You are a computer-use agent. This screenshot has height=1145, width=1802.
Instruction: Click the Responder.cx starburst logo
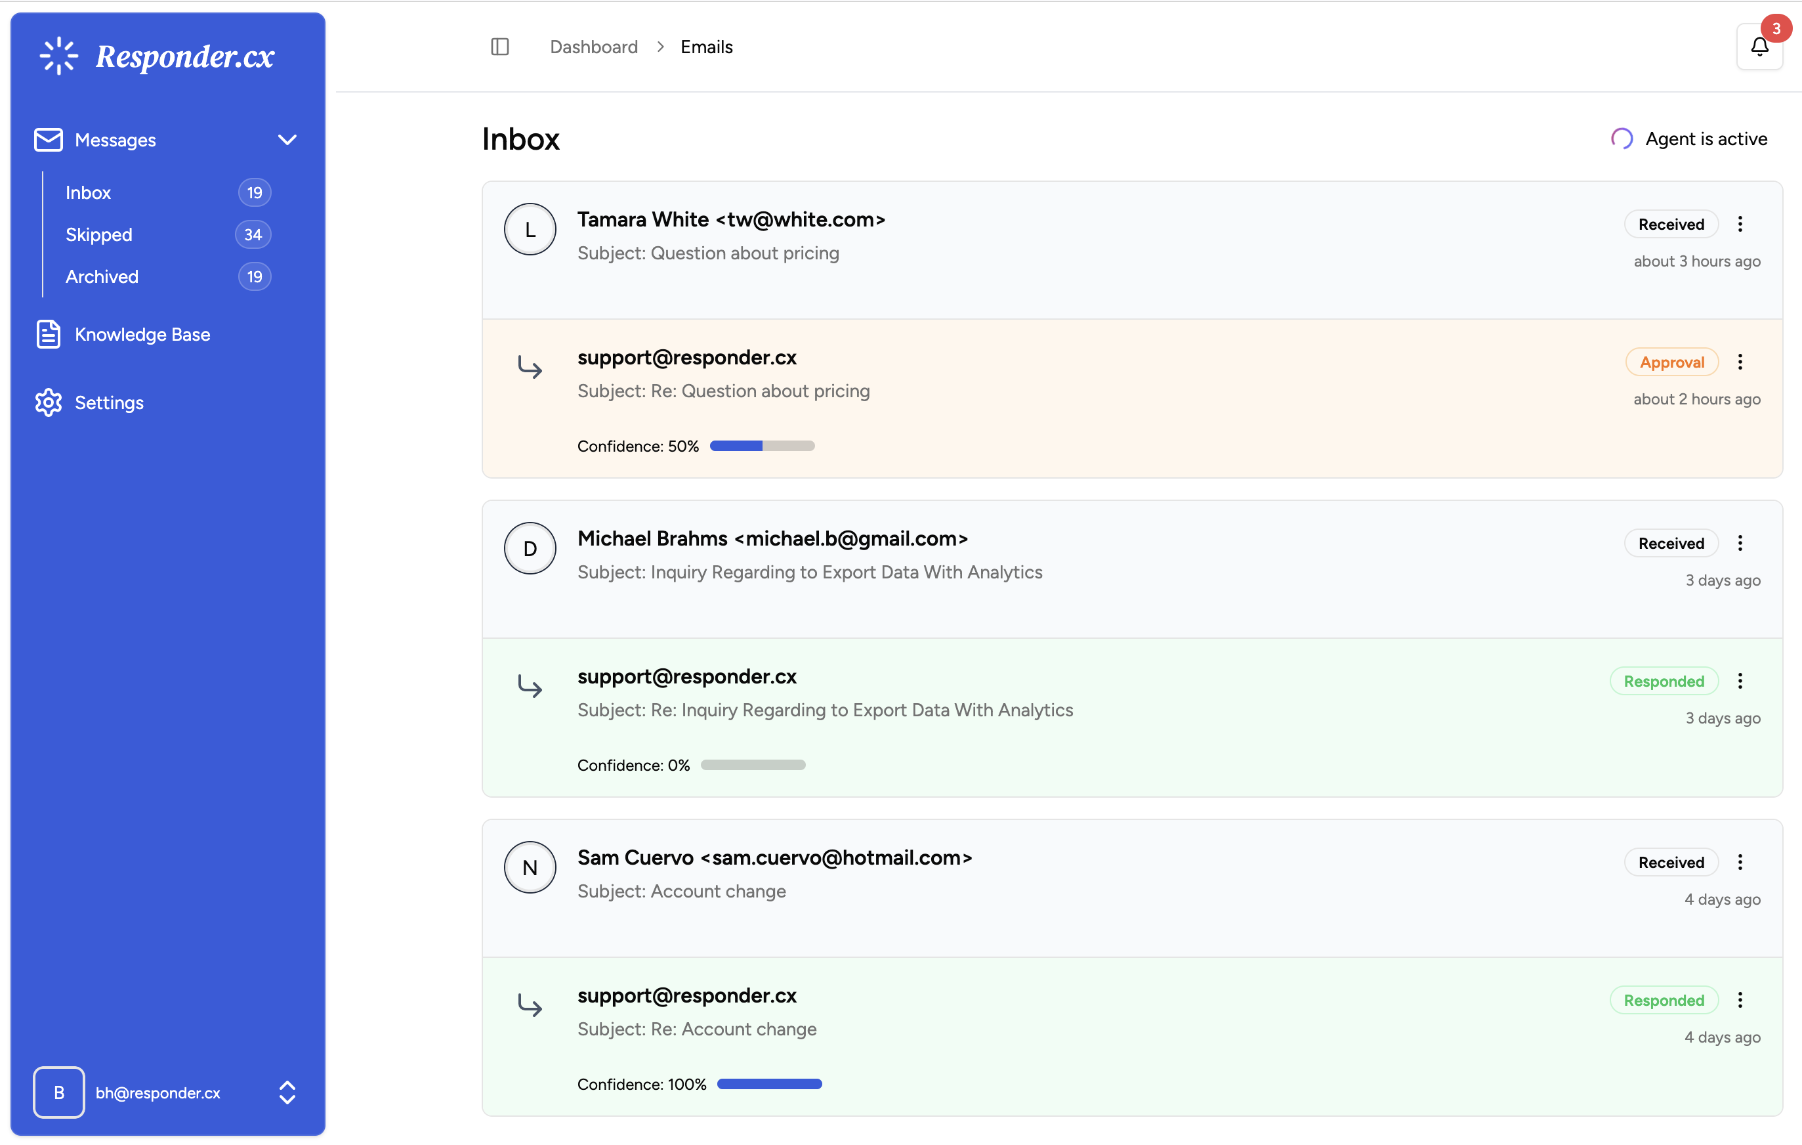(58, 56)
